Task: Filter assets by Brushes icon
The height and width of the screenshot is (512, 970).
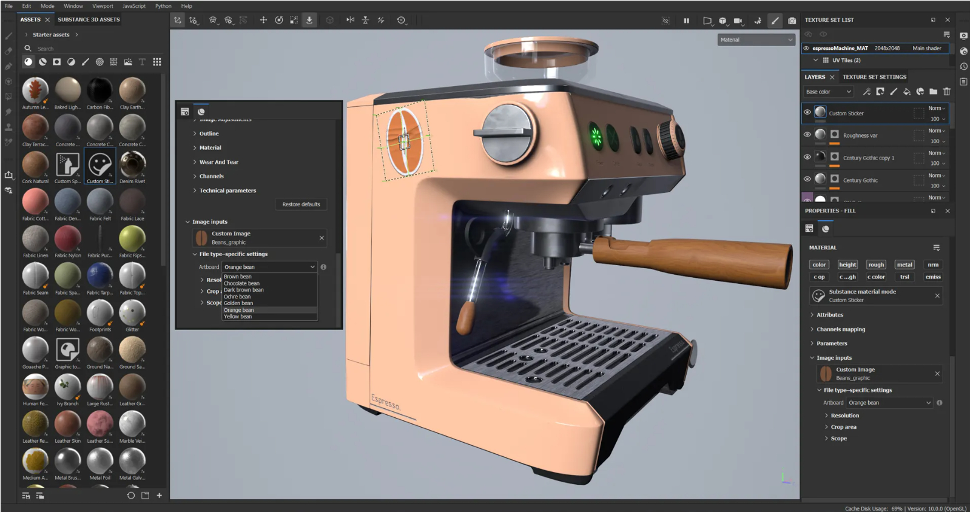Action: point(86,62)
